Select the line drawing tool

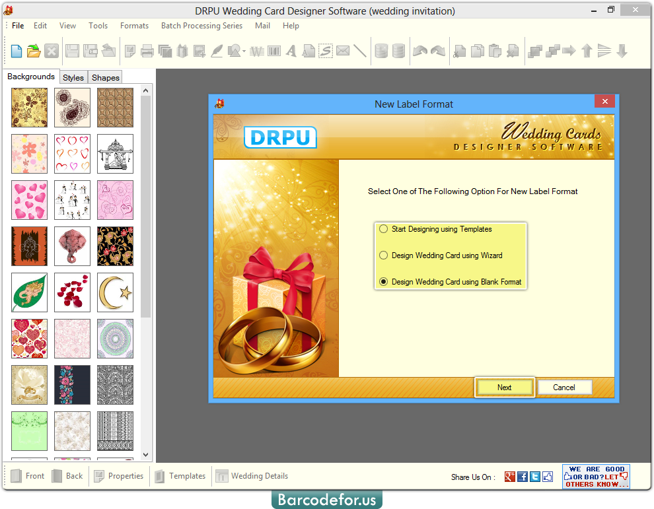[x=359, y=51]
